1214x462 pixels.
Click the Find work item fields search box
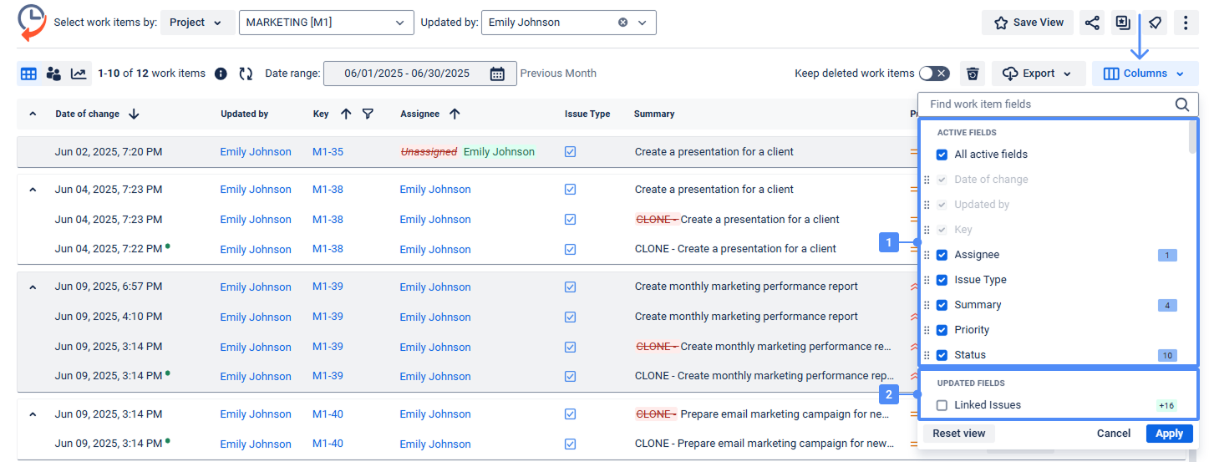(x=1049, y=104)
